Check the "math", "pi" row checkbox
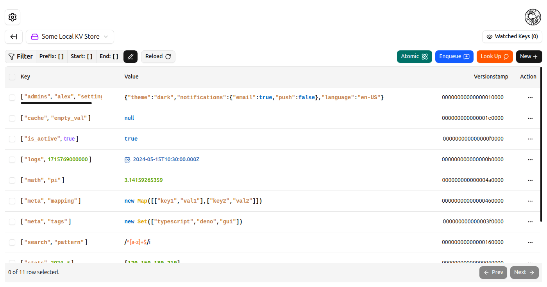The width and height of the screenshot is (547, 287). (12, 180)
